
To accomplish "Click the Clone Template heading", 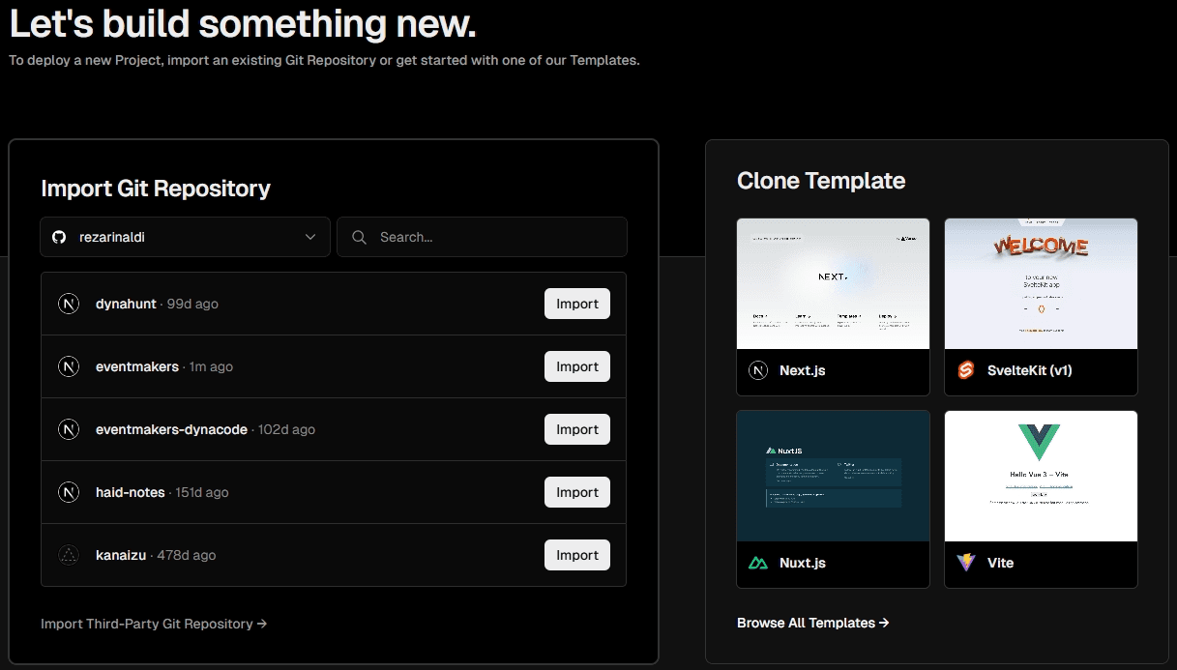I will point(821,181).
